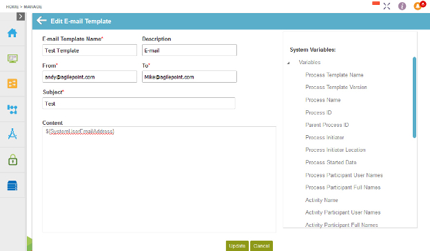The image size is (430, 251).
Task: Select Process ID variable
Action: tap(318, 112)
